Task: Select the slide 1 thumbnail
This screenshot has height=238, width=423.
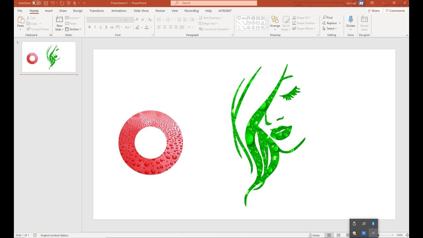Action: pyautogui.click(x=49, y=57)
